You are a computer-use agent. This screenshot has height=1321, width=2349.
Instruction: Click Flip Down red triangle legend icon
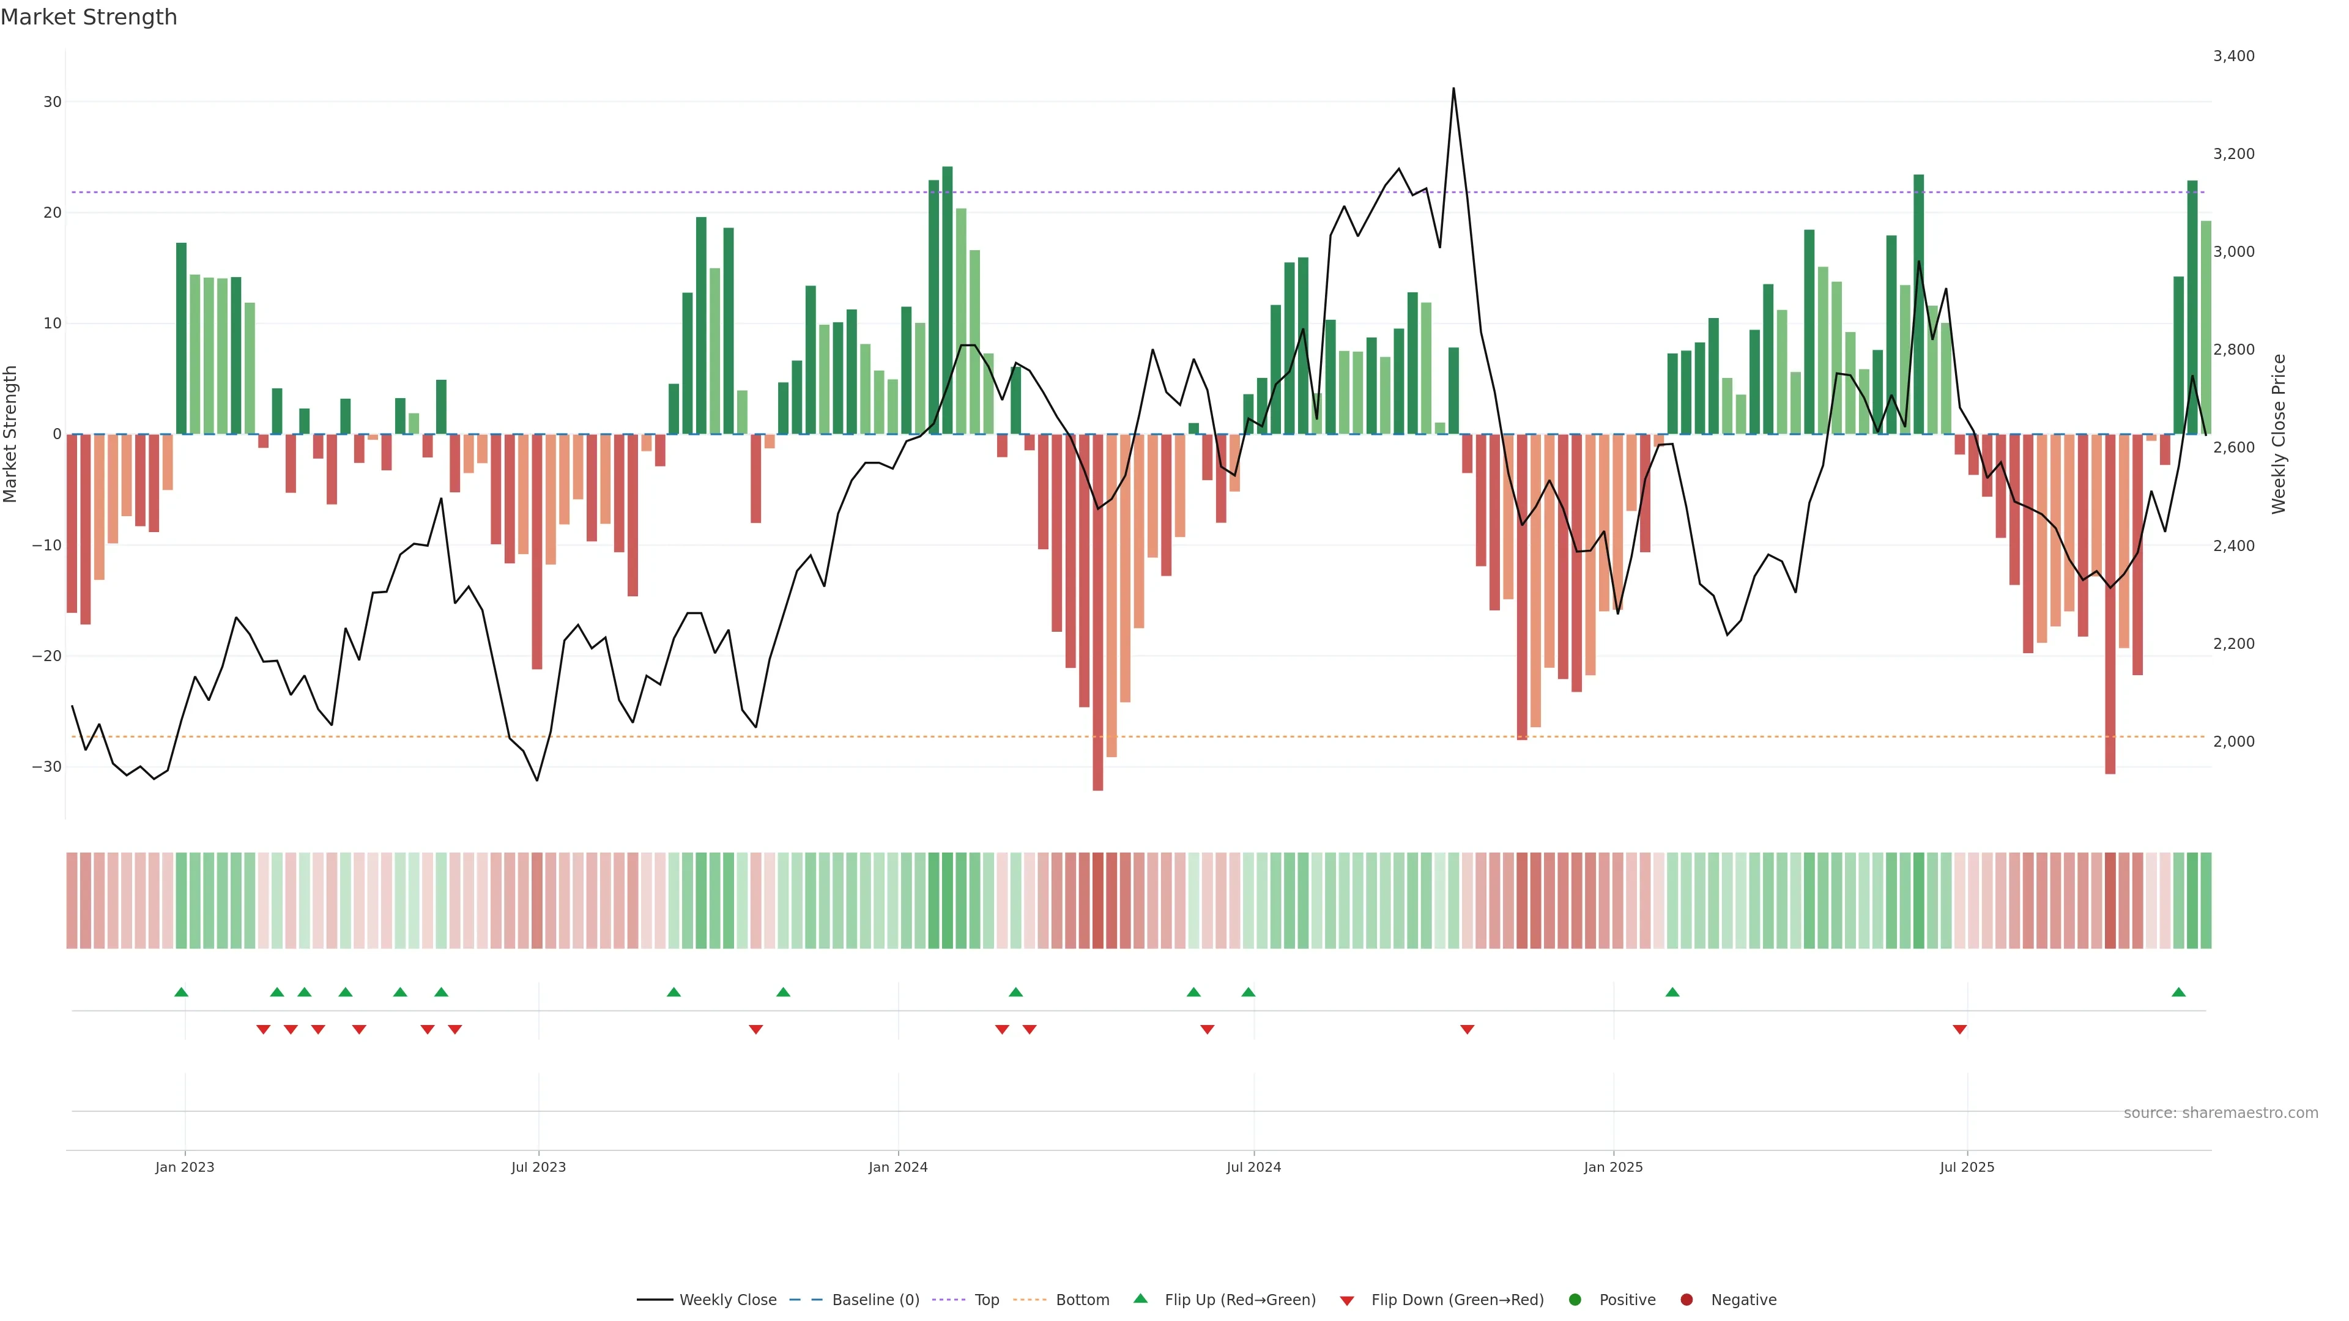(1347, 1301)
